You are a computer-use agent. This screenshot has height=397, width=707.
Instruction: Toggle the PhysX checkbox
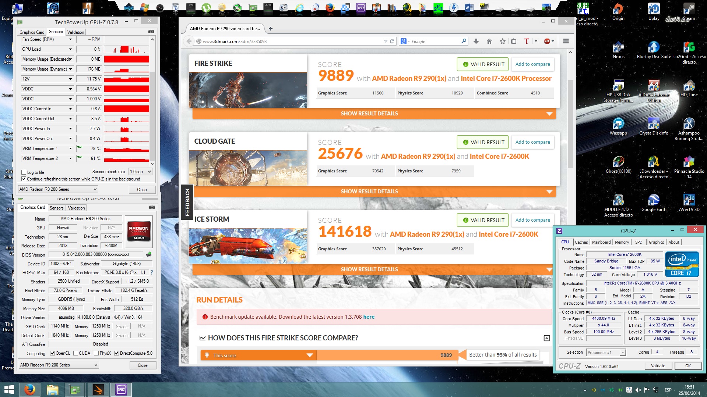(x=96, y=353)
